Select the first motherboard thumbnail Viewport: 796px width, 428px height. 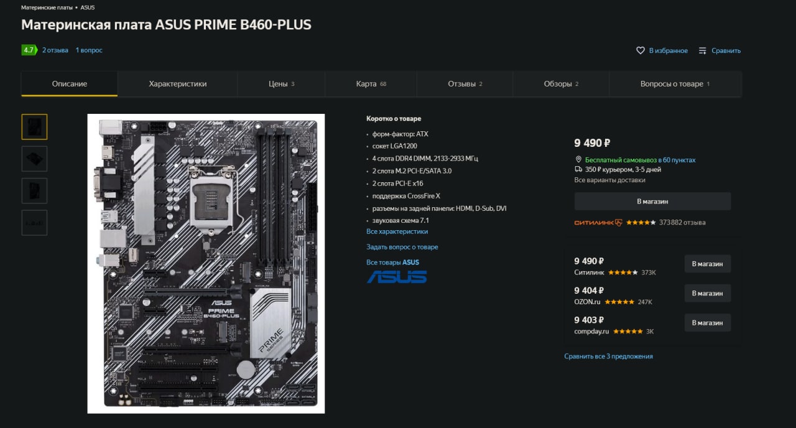click(34, 127)
